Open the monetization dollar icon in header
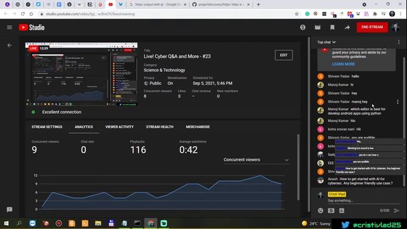 click(x=303, y=27)
